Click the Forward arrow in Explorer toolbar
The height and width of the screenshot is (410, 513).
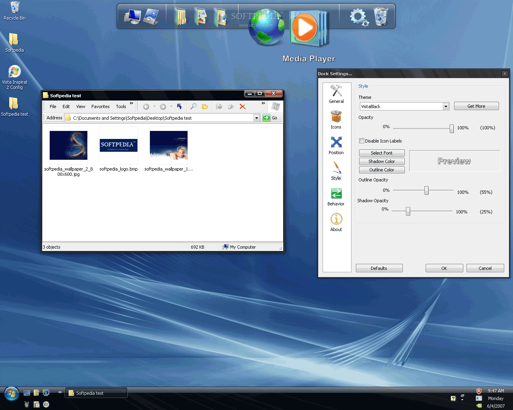pyautogui.click(x=163, y=107)
